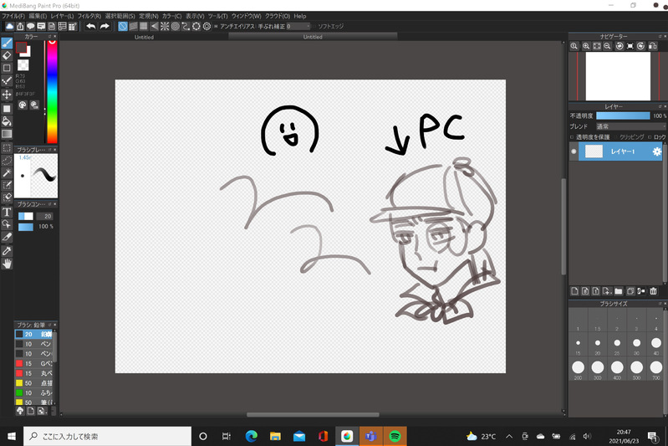Image resolution: width=668 pixels, height=446 pixels.
Task: Open Spotify from the taskbar
Action: point(395,436)
